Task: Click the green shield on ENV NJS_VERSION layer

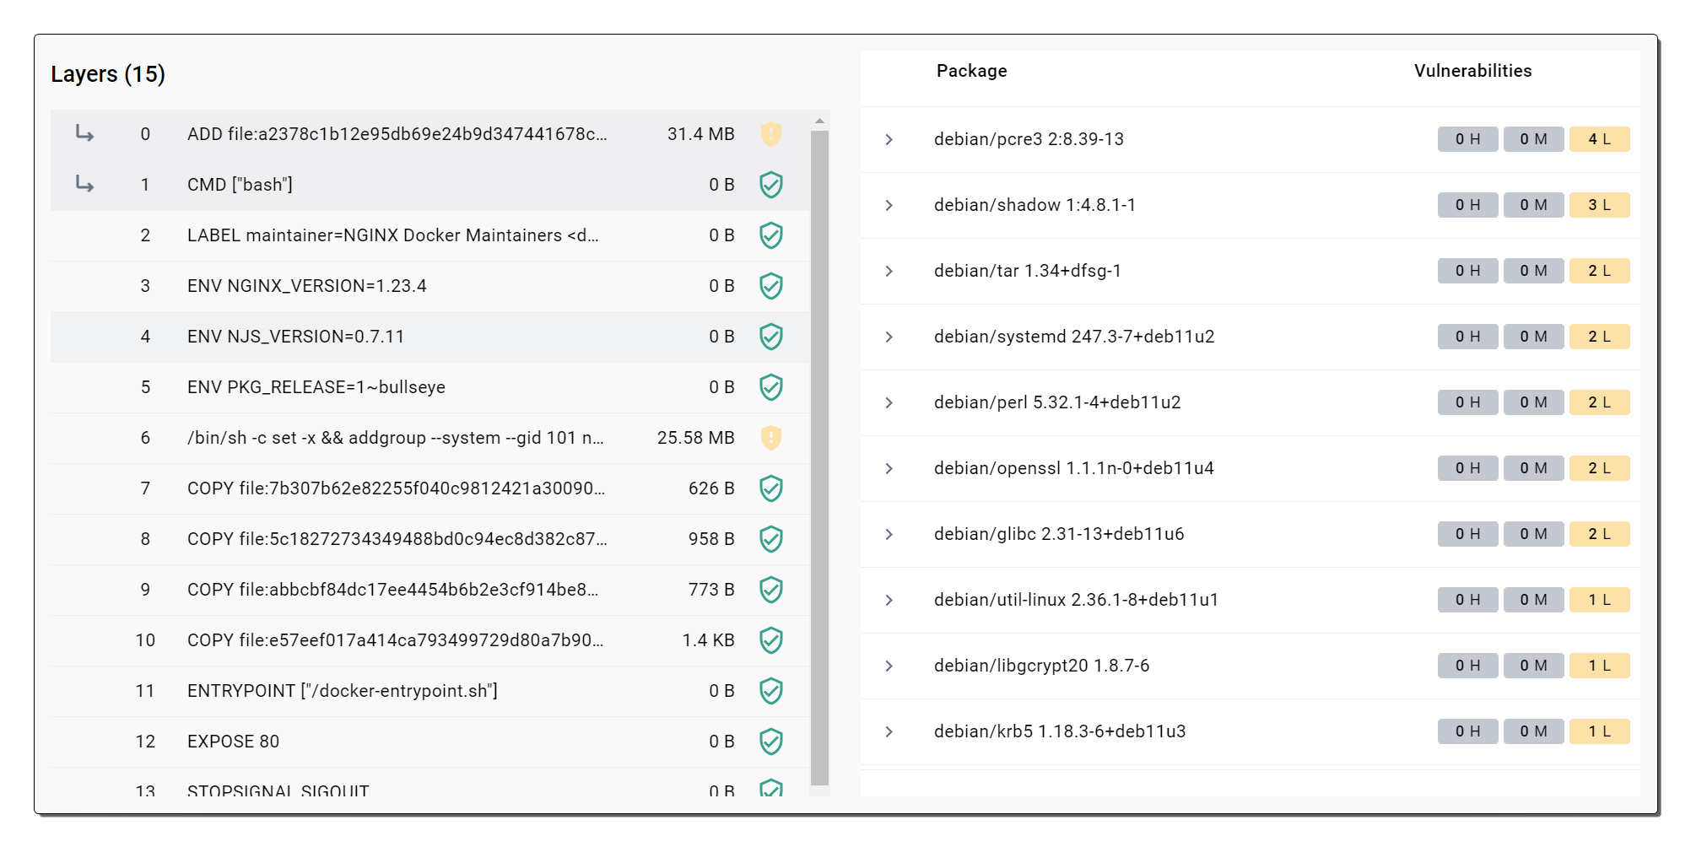Action: 770,337
